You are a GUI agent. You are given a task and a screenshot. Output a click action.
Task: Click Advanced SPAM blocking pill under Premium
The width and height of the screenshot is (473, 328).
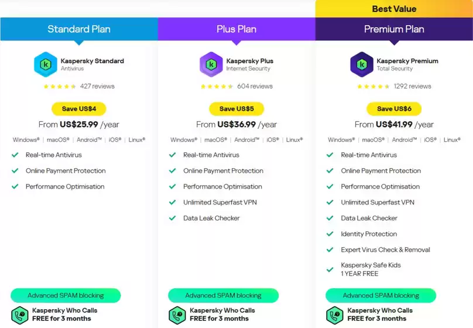point(381,295)
